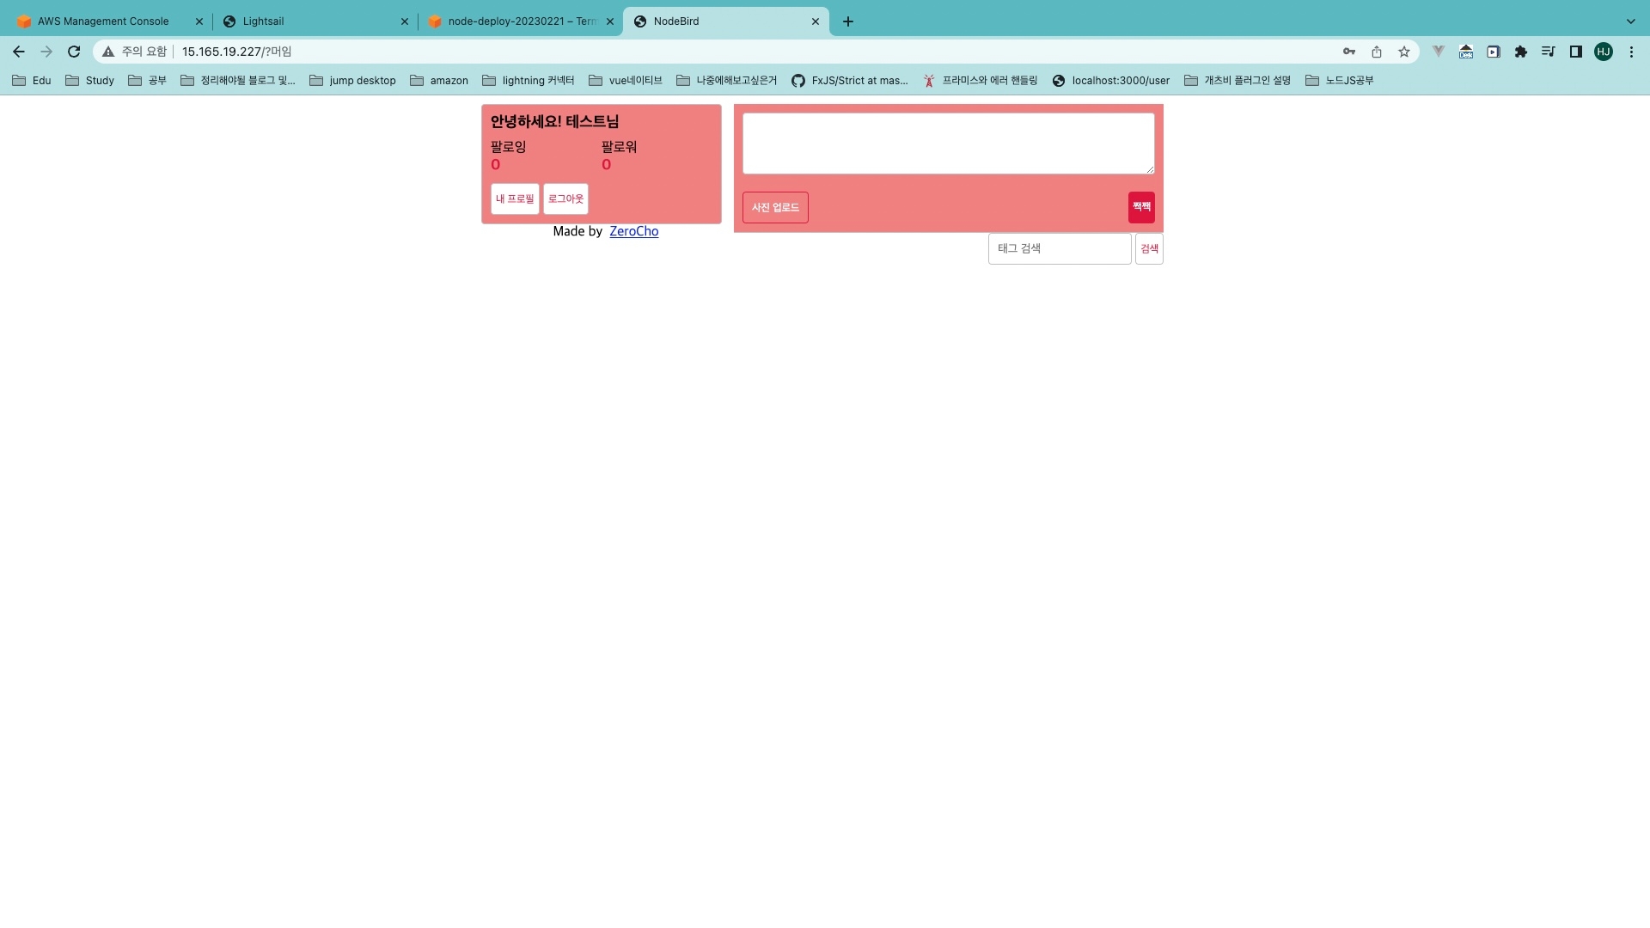1650x928 pixels.
Task: Click the 팔로워 count label
Action: (619, 147)
